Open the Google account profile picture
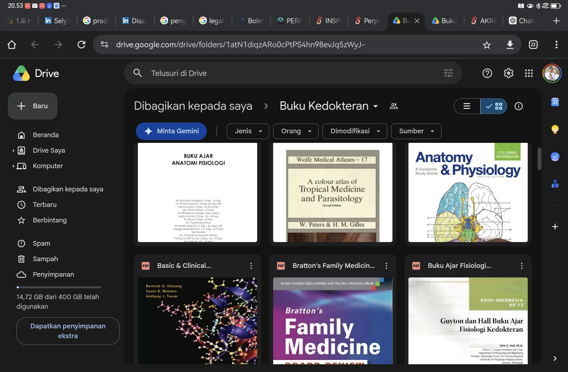This screenshot has height=372, width=568. 552,73
